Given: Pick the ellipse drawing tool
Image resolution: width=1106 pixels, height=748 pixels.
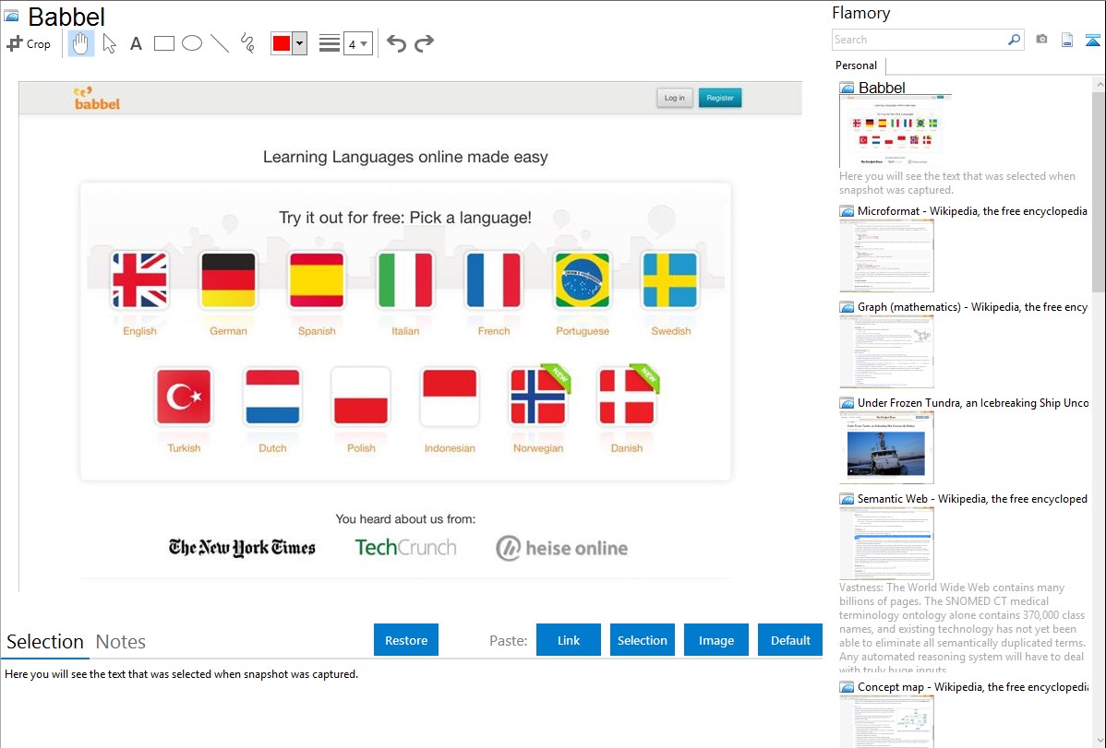Looking at the screenshot, I should coord(192,43).
